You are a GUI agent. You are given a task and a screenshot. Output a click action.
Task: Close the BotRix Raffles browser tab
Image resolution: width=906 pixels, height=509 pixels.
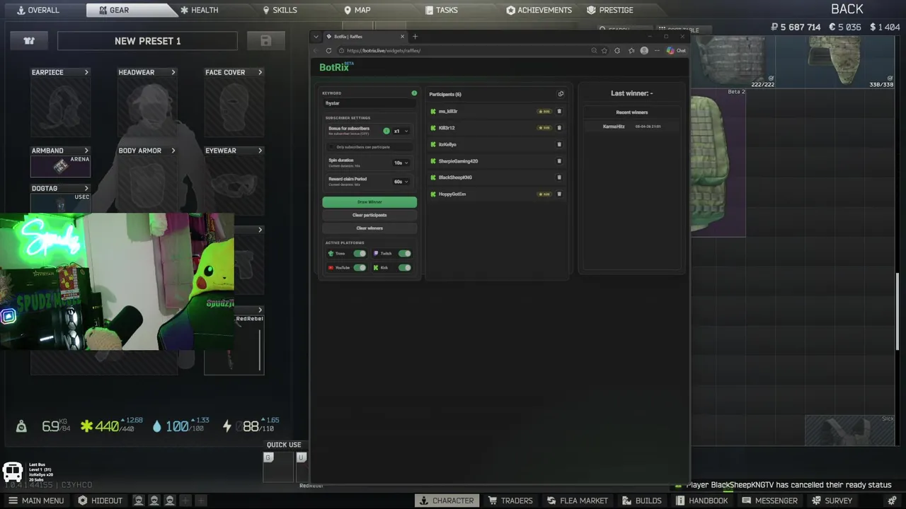pyautogui.click(x=403, y=37)
